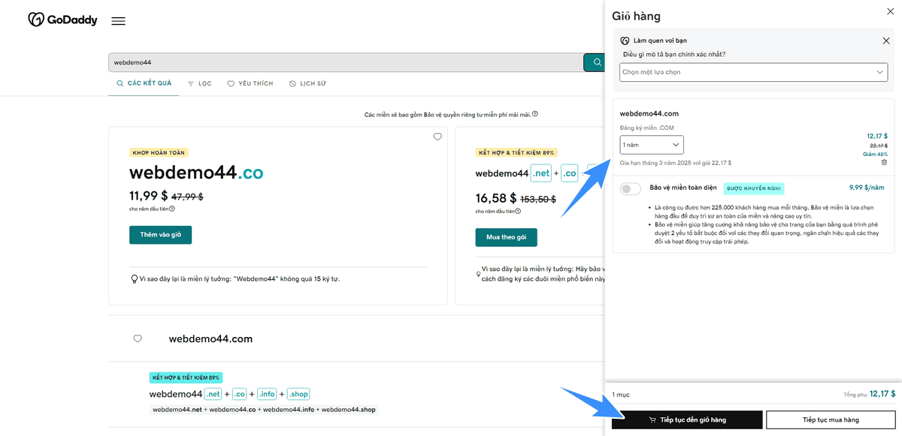Open the 'LỌC' filter tab
Image resolution: width=902 pixels, height=436 pixels.
click(x=199, y=83)
